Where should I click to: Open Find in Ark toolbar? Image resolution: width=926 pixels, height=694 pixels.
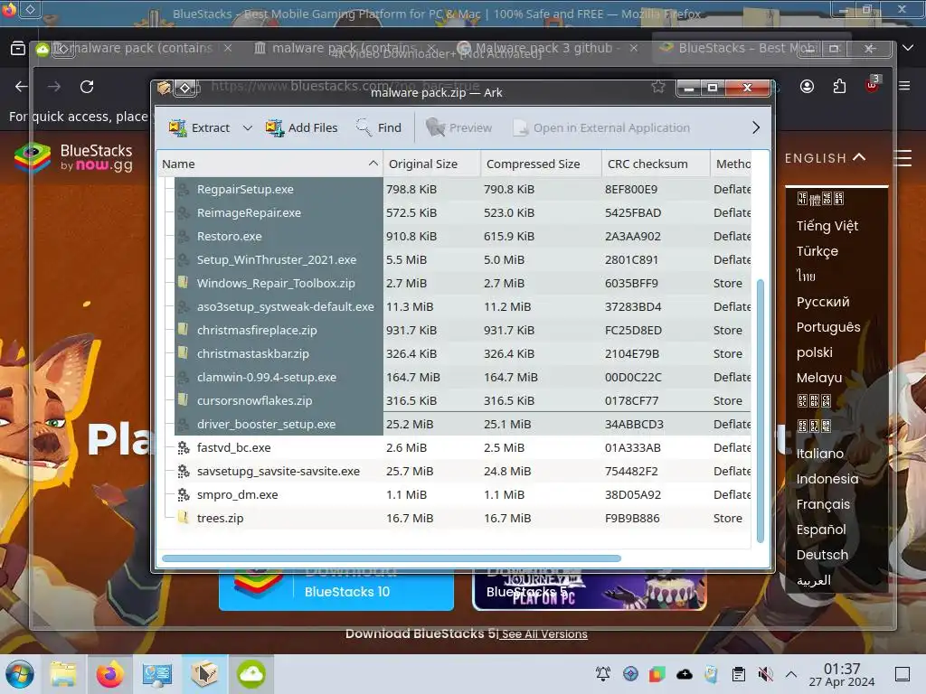coord(379,127)
